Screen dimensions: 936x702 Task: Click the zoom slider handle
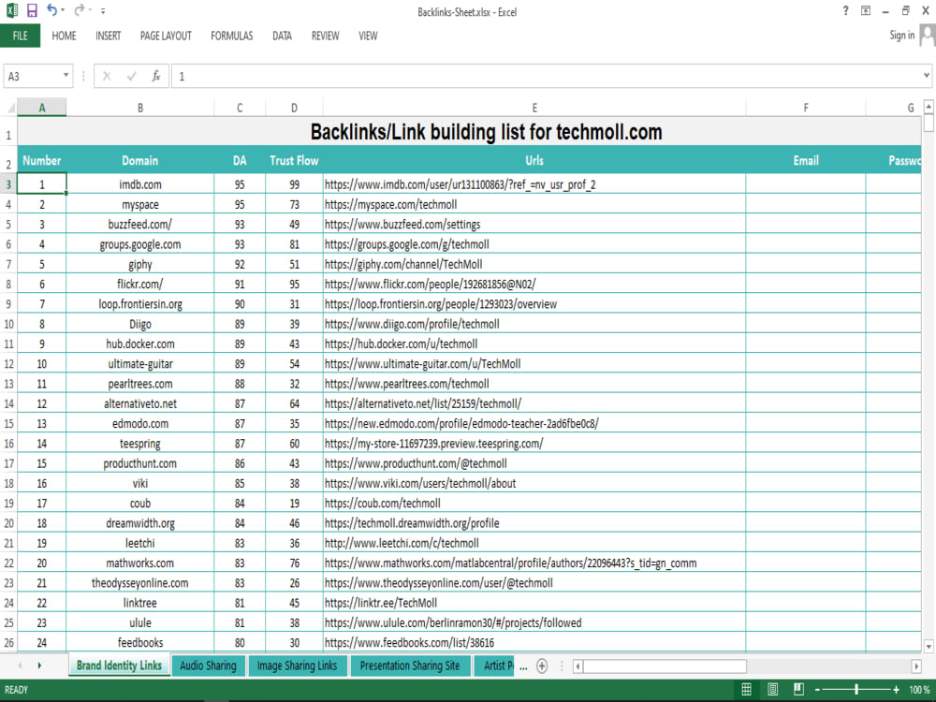[856, 690]
